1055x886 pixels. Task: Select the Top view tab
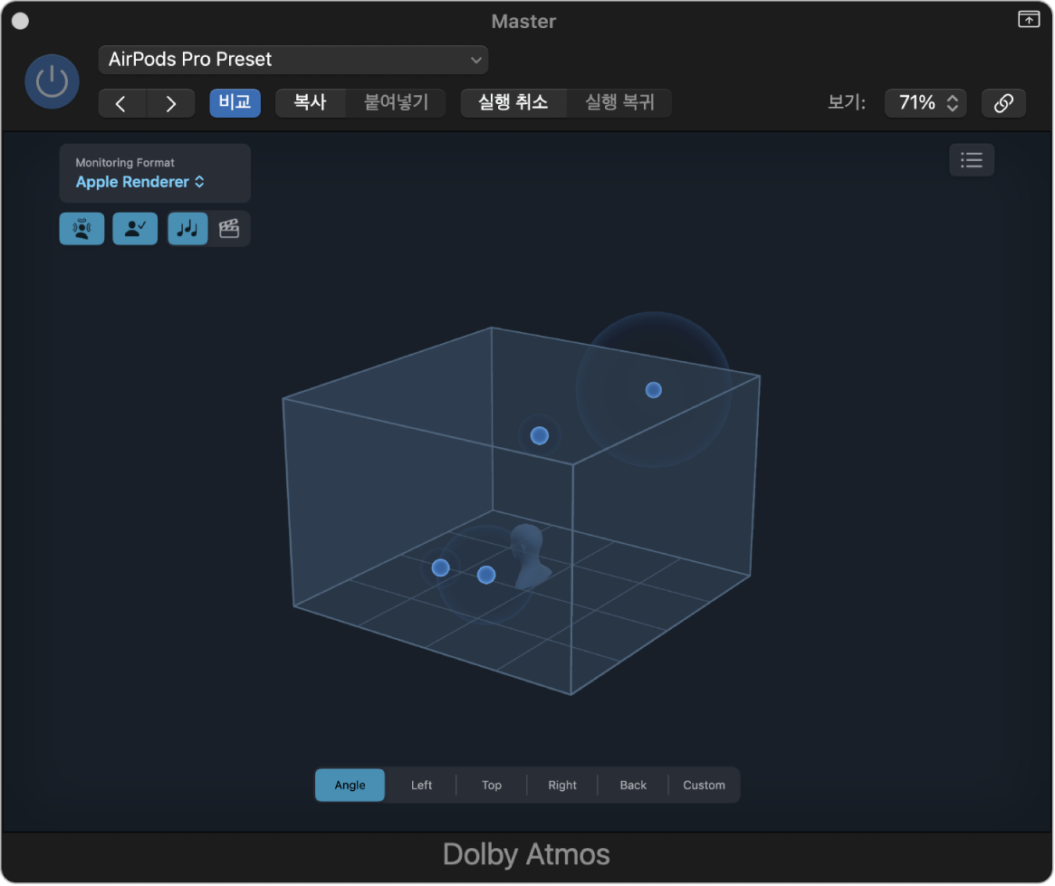click(491, 785)
